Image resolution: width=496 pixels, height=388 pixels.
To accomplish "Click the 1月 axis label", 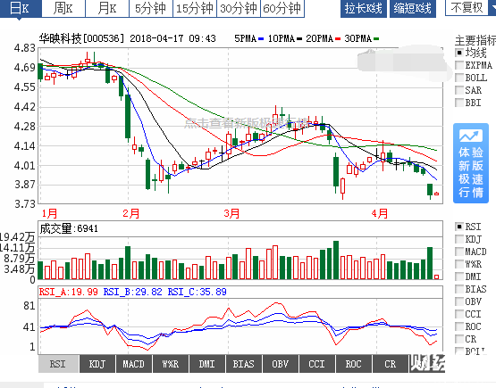I will (49, 214).
